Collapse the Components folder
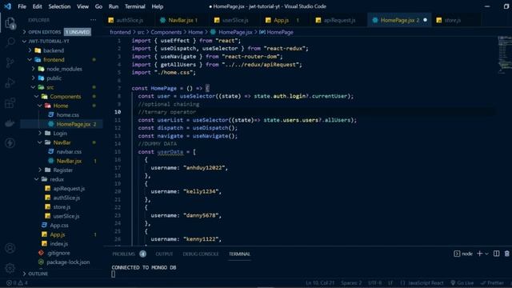512x288 pixels. [66, 97]
